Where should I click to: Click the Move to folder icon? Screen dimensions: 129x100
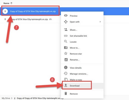pyautogui.click(x=66, y=48)
